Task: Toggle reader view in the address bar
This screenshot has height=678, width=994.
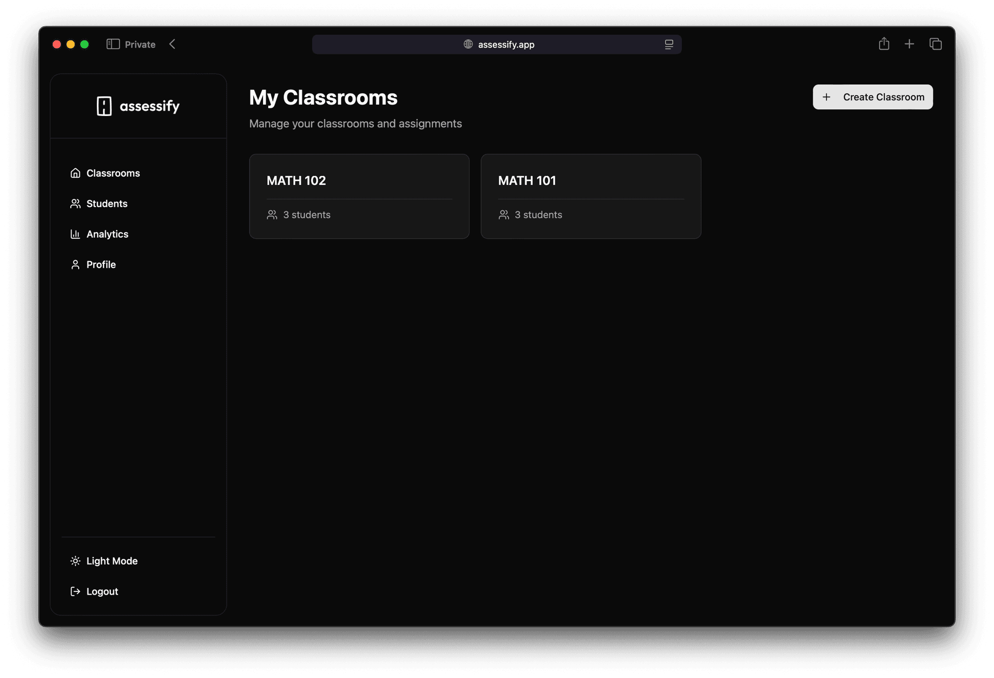Action: click(668, 45)
